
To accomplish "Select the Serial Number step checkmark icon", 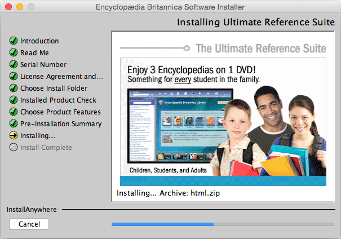I will pyautogui.click(x=14, y=65).
